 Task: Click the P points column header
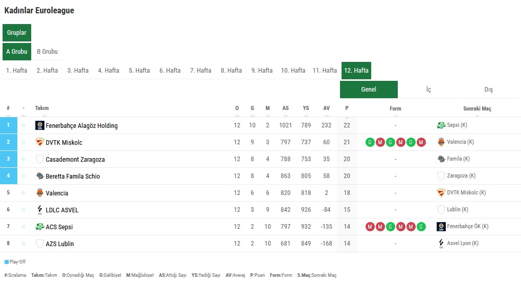tap(347, 108)
